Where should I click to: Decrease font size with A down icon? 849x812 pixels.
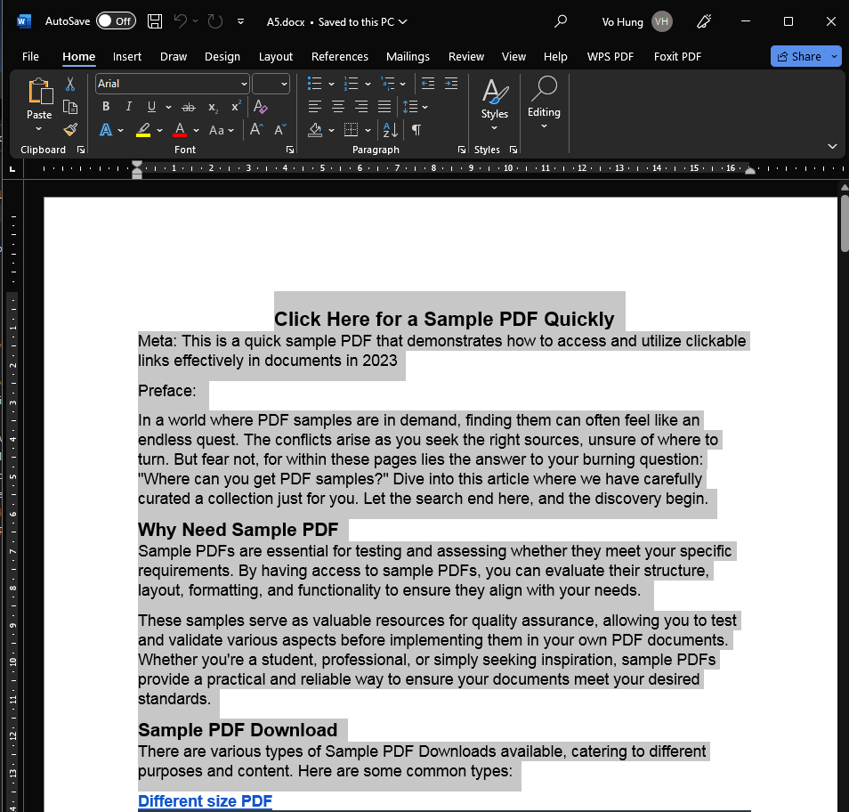(280, 129)
